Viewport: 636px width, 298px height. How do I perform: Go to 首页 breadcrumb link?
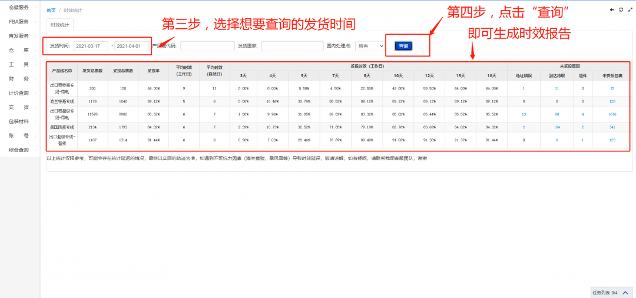51,10
